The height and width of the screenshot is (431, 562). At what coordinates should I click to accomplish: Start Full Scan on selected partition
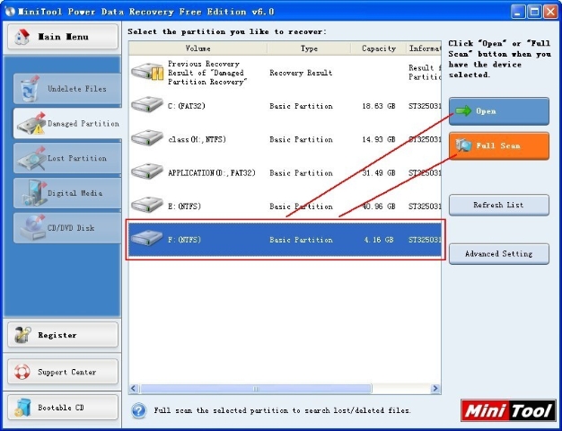[499, 145]
